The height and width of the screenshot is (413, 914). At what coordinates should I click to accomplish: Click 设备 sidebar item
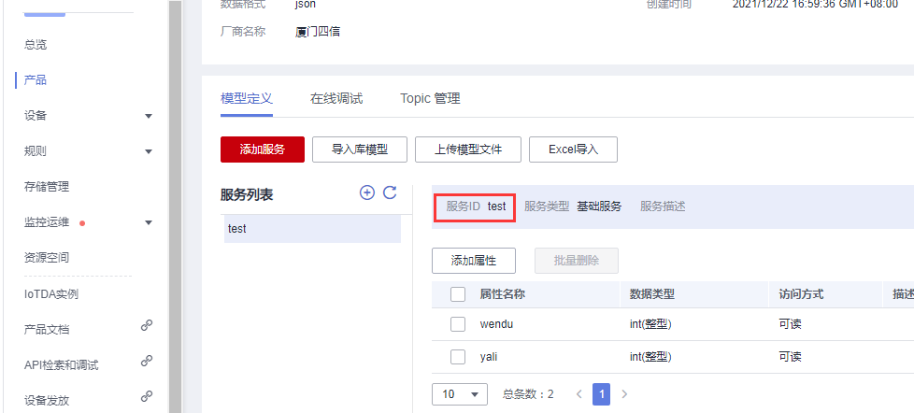pos(36,116)
